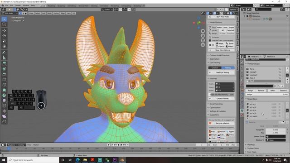Open the Vertex menu in viewport header
This screenshot has height=163, width=290.
pos(56,13)
